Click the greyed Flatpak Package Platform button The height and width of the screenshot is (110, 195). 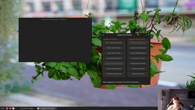(114, 64)
